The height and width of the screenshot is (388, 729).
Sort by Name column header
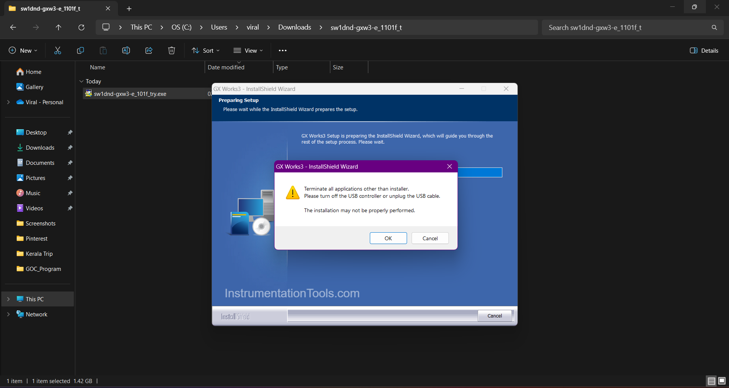pos(98,67)
